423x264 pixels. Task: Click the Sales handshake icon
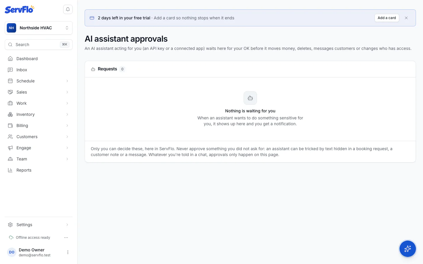[10, 92]
